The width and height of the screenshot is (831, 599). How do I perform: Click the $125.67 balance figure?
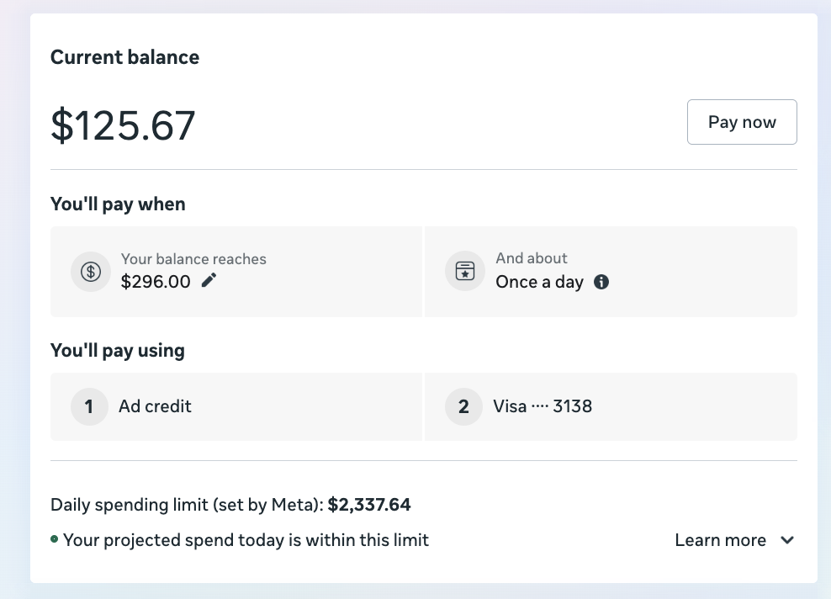tap(123, 126)
